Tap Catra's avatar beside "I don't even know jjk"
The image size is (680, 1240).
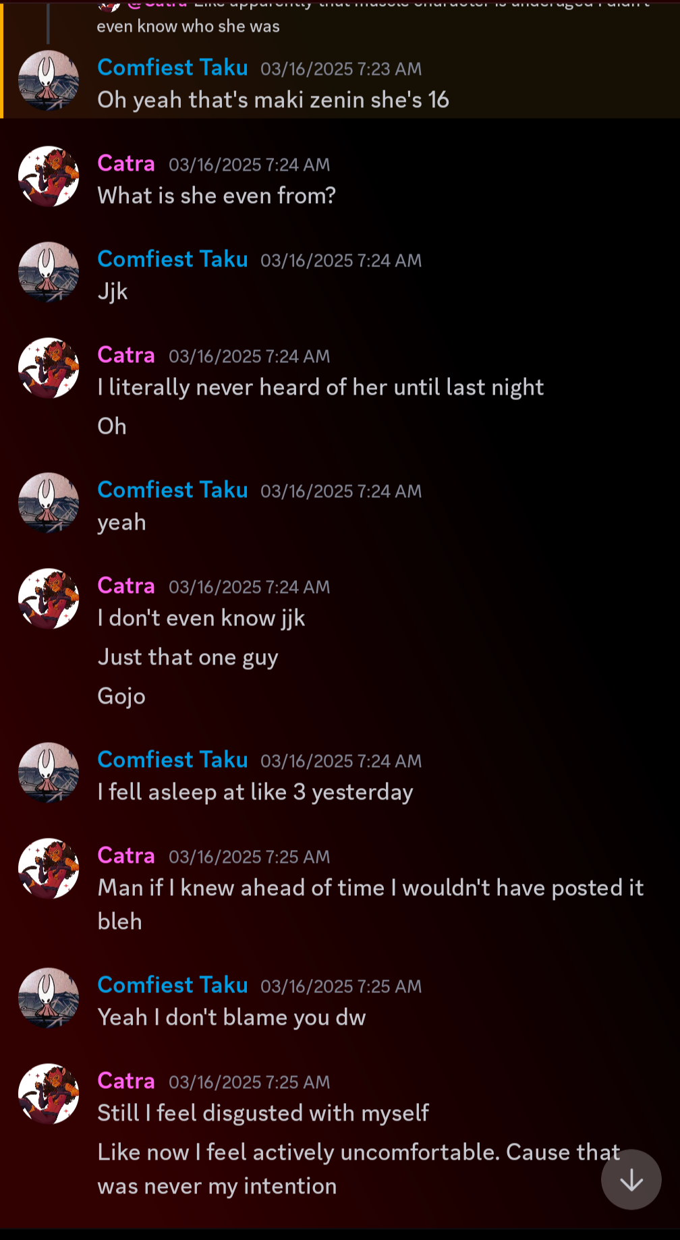[x=49, y=598]
